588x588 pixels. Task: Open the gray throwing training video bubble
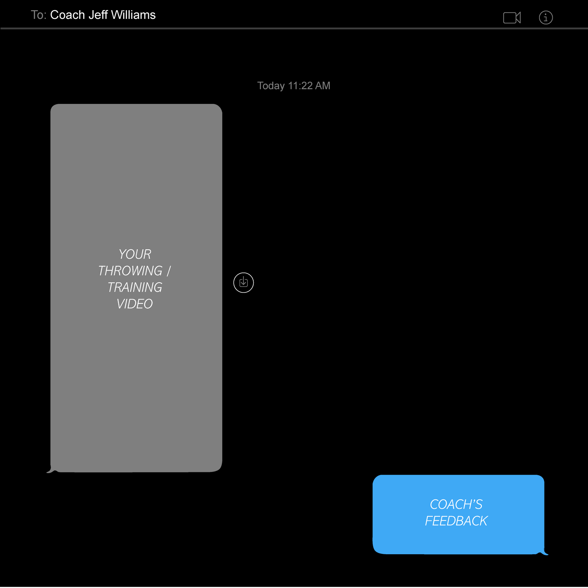pyautogui.click(x=136, y=288)
